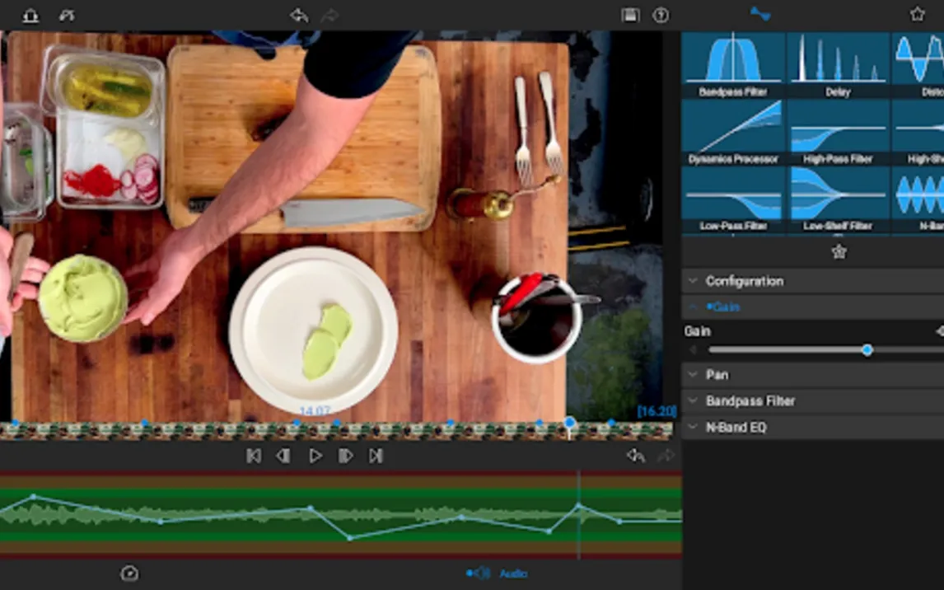Select the audio effects tab icon

tap(759, 14)
